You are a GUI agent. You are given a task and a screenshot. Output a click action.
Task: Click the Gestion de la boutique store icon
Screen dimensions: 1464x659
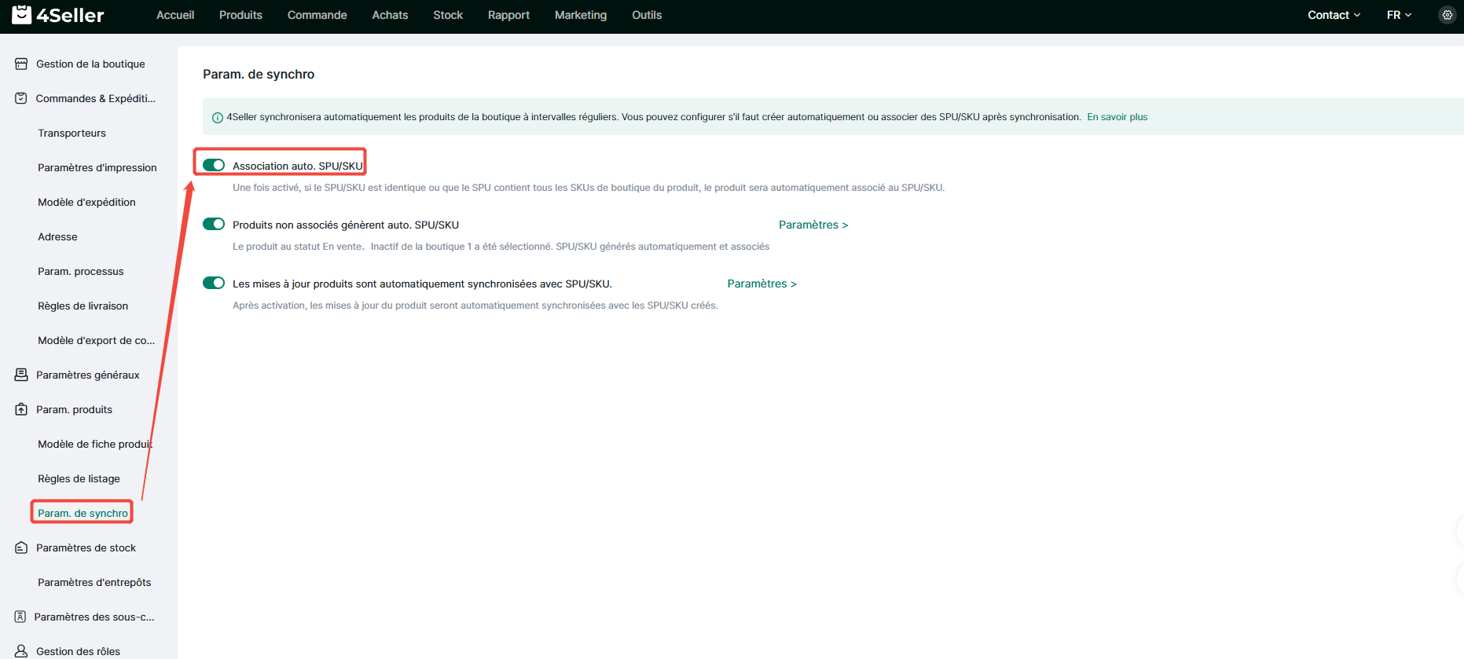21,64
